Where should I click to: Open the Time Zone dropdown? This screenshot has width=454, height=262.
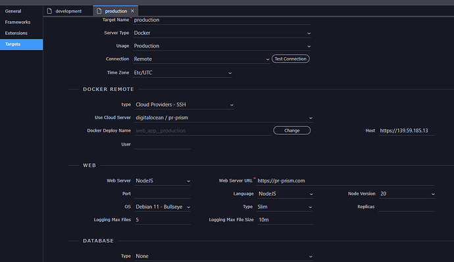click(x=183, y=73)
